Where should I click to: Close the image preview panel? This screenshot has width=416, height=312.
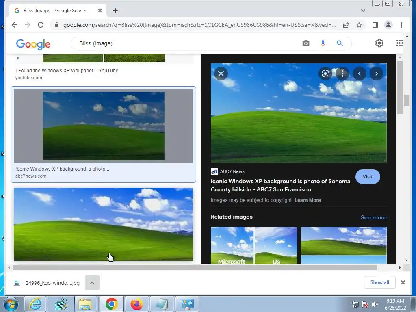(x=221, y=74)
